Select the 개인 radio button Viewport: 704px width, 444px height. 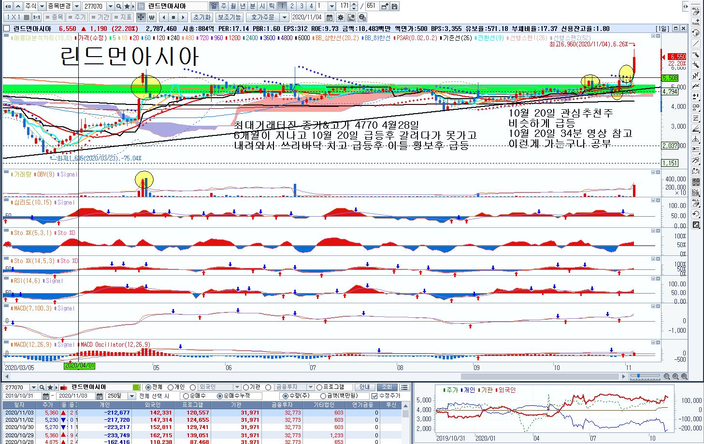pos(171,387)
